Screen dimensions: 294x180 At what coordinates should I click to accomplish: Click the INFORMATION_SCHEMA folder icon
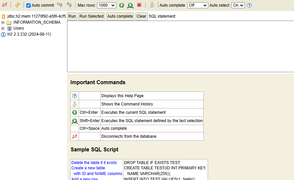click(x=9, y=23)
